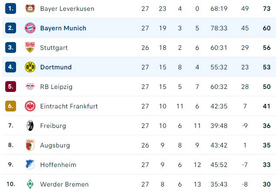Click the Bayer Leverkusen club crest
Screen dimensions: 276x193
coord(30,8)
